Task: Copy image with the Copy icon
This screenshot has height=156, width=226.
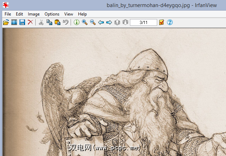Action: click(49, 22)
